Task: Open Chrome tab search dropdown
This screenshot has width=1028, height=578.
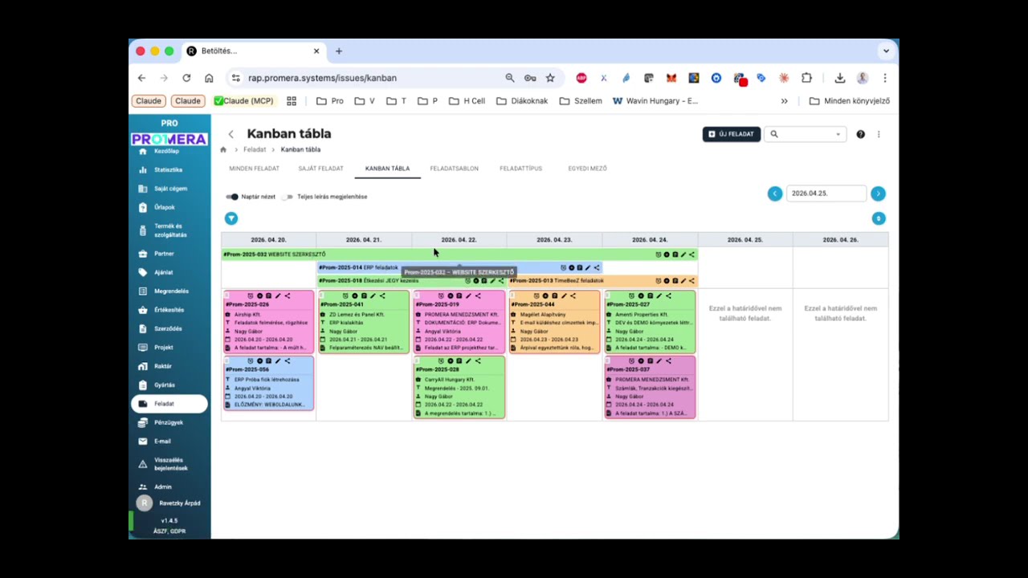Action: coord(886,51)
